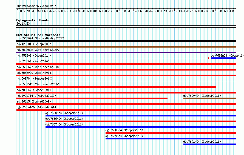
Task: Click dgv7685n54 (Cooper2011) label
Action: (x=64, y=113)
